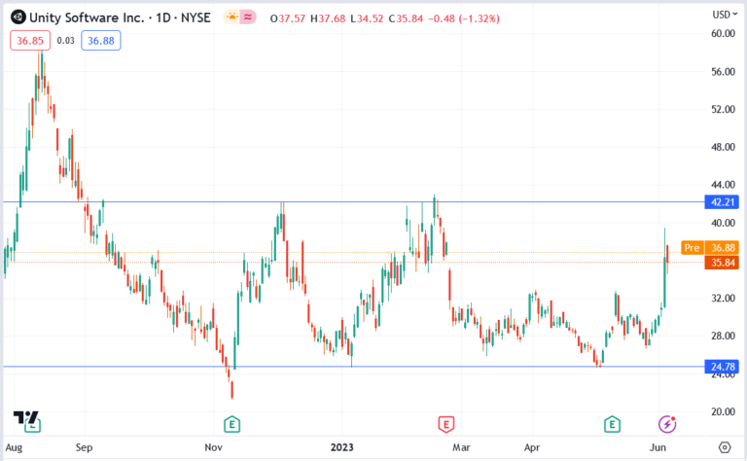Select the 42.21 horizontal line price label
The width and height of the screenshot is (747, 461).
(x=721, y=202)
